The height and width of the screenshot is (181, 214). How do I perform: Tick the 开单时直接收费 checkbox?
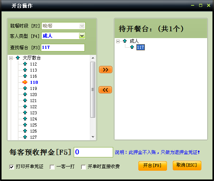[83, 167]
